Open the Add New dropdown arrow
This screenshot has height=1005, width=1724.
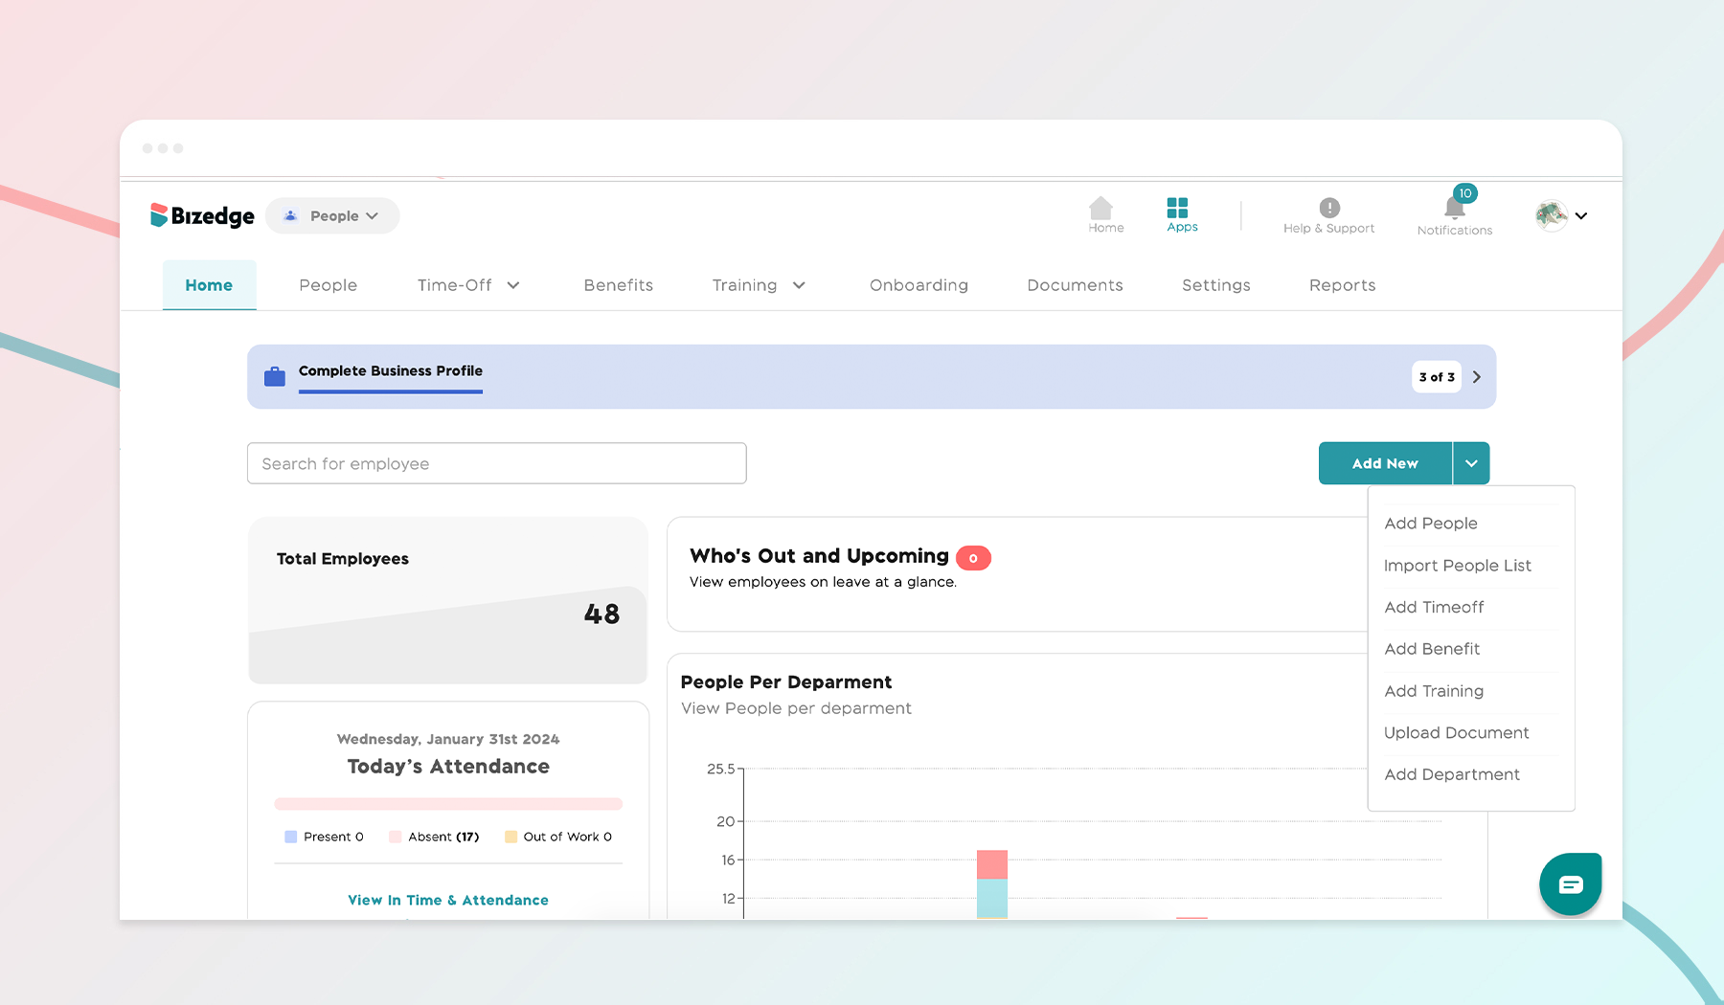coord(1471,463)
